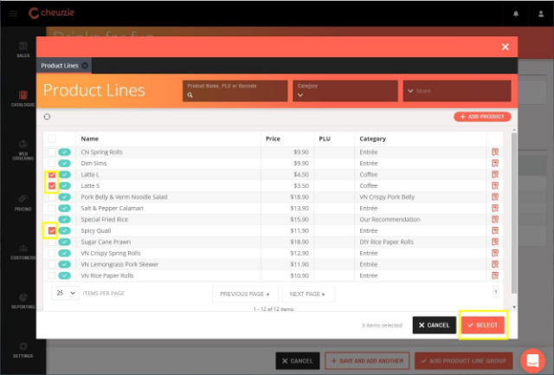Open details icon for Spicy Quail

[x=495, y=230]
